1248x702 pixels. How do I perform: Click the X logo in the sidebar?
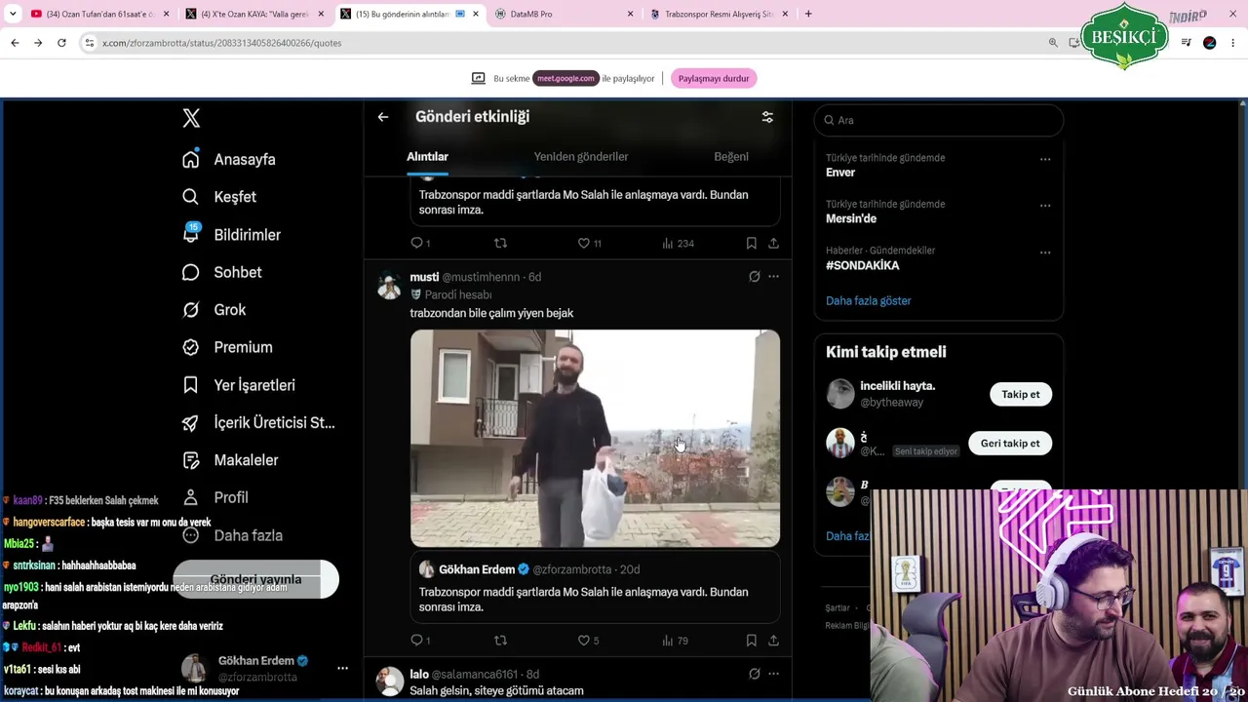click(x=191, y=118)
